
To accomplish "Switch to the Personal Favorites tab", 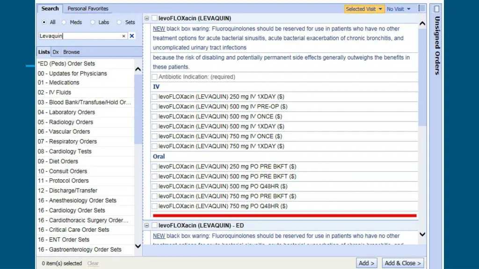I will tap(88, 8).
